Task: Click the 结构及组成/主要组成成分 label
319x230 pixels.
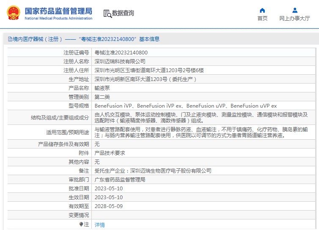Action: coord(60,118)
